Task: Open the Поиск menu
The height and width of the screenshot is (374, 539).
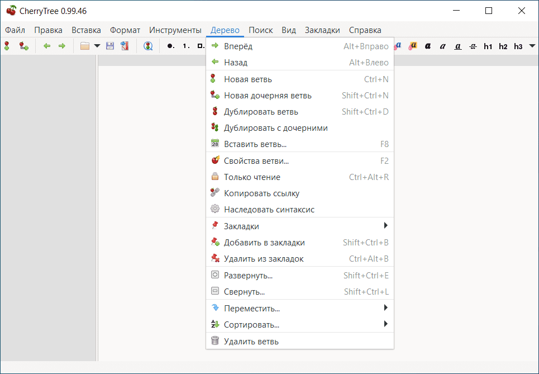Action: click(x=261, y=30)
